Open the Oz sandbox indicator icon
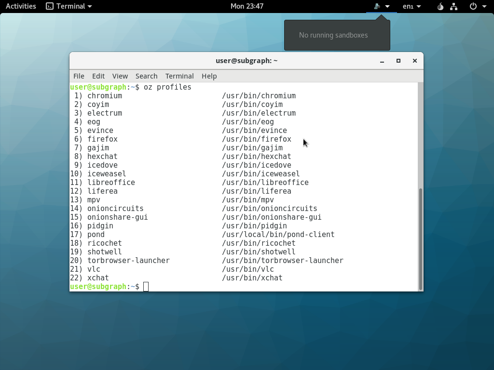This screenshot has width=494, height=370. (x=377, y=6)
